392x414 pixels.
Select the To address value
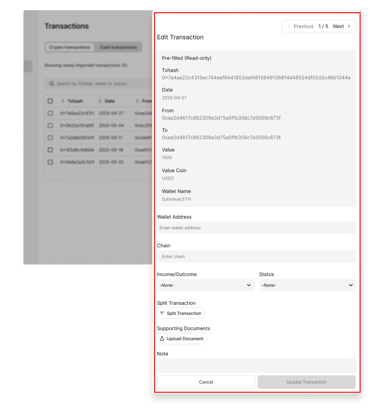pyautogui.click(x=221, y=137)
